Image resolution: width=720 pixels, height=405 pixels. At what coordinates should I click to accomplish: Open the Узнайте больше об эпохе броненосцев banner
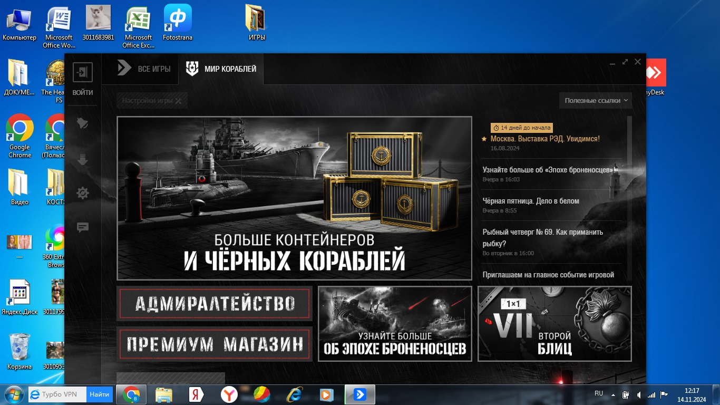click(x=395, y=324)
